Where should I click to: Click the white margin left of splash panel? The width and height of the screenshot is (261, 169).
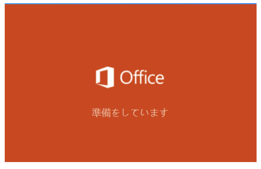(2, 83)
